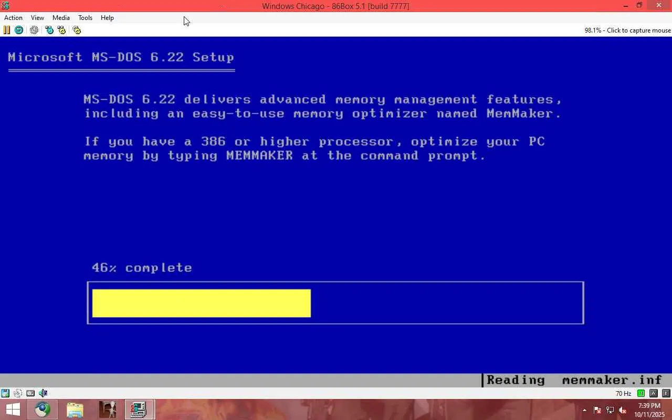Image resolution: width=672 pixels, height=420 pixels.
Task: Open the Media menu
Action: coord(61,18)
